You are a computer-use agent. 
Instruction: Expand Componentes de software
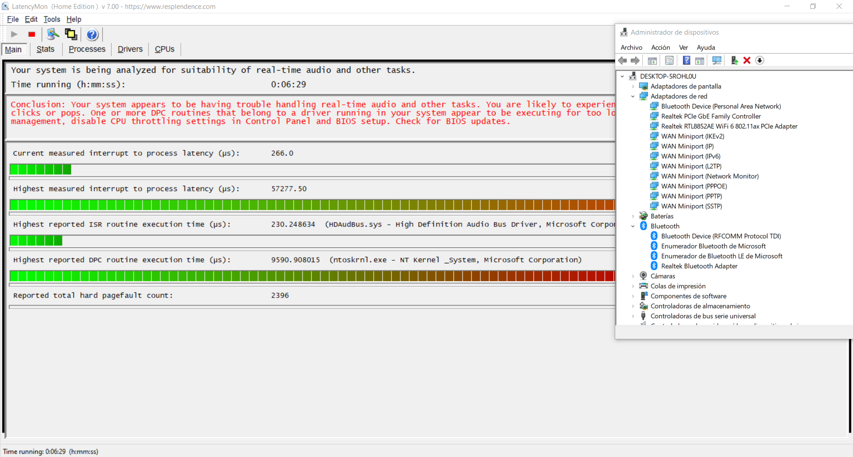pos(633,296)
